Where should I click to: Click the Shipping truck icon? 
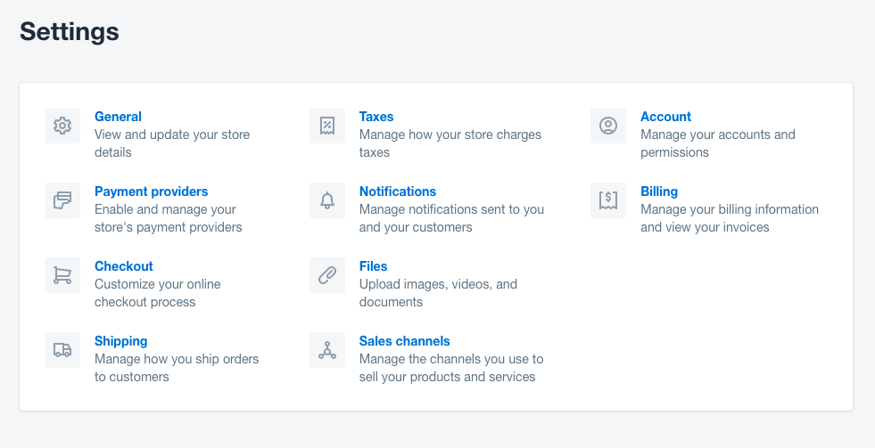pos(62,350)
